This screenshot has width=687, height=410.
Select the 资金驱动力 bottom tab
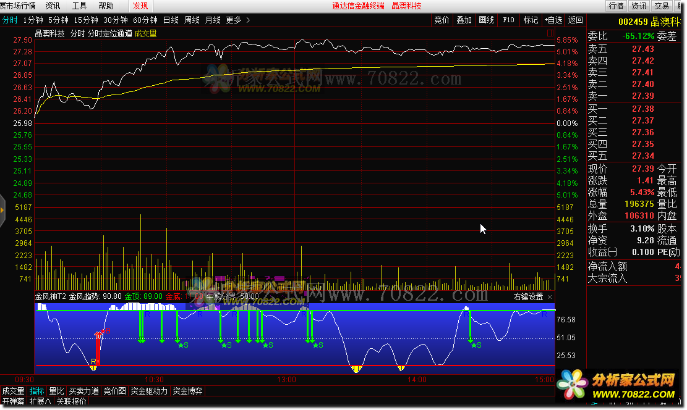coord(149,391)
